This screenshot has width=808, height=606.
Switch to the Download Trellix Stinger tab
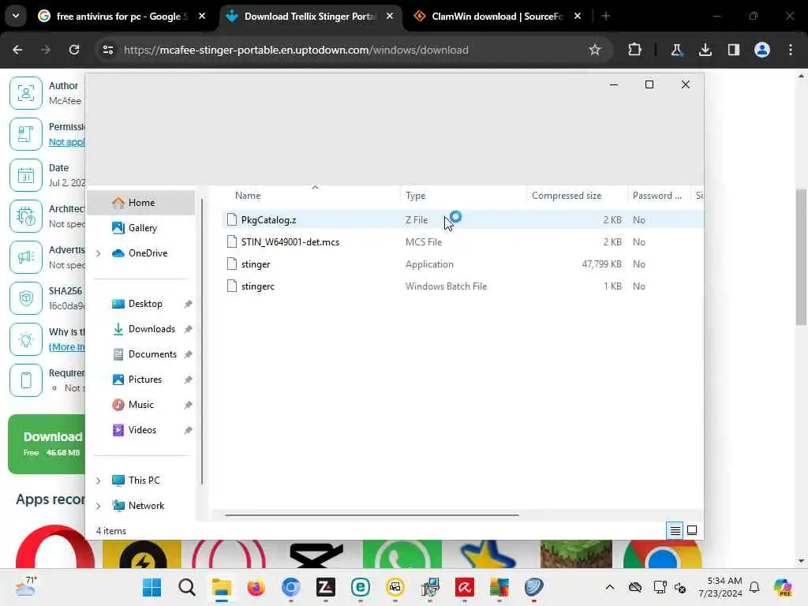309,17
